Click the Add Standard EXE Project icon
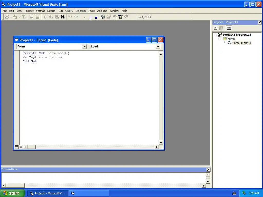 coord(7,17)
